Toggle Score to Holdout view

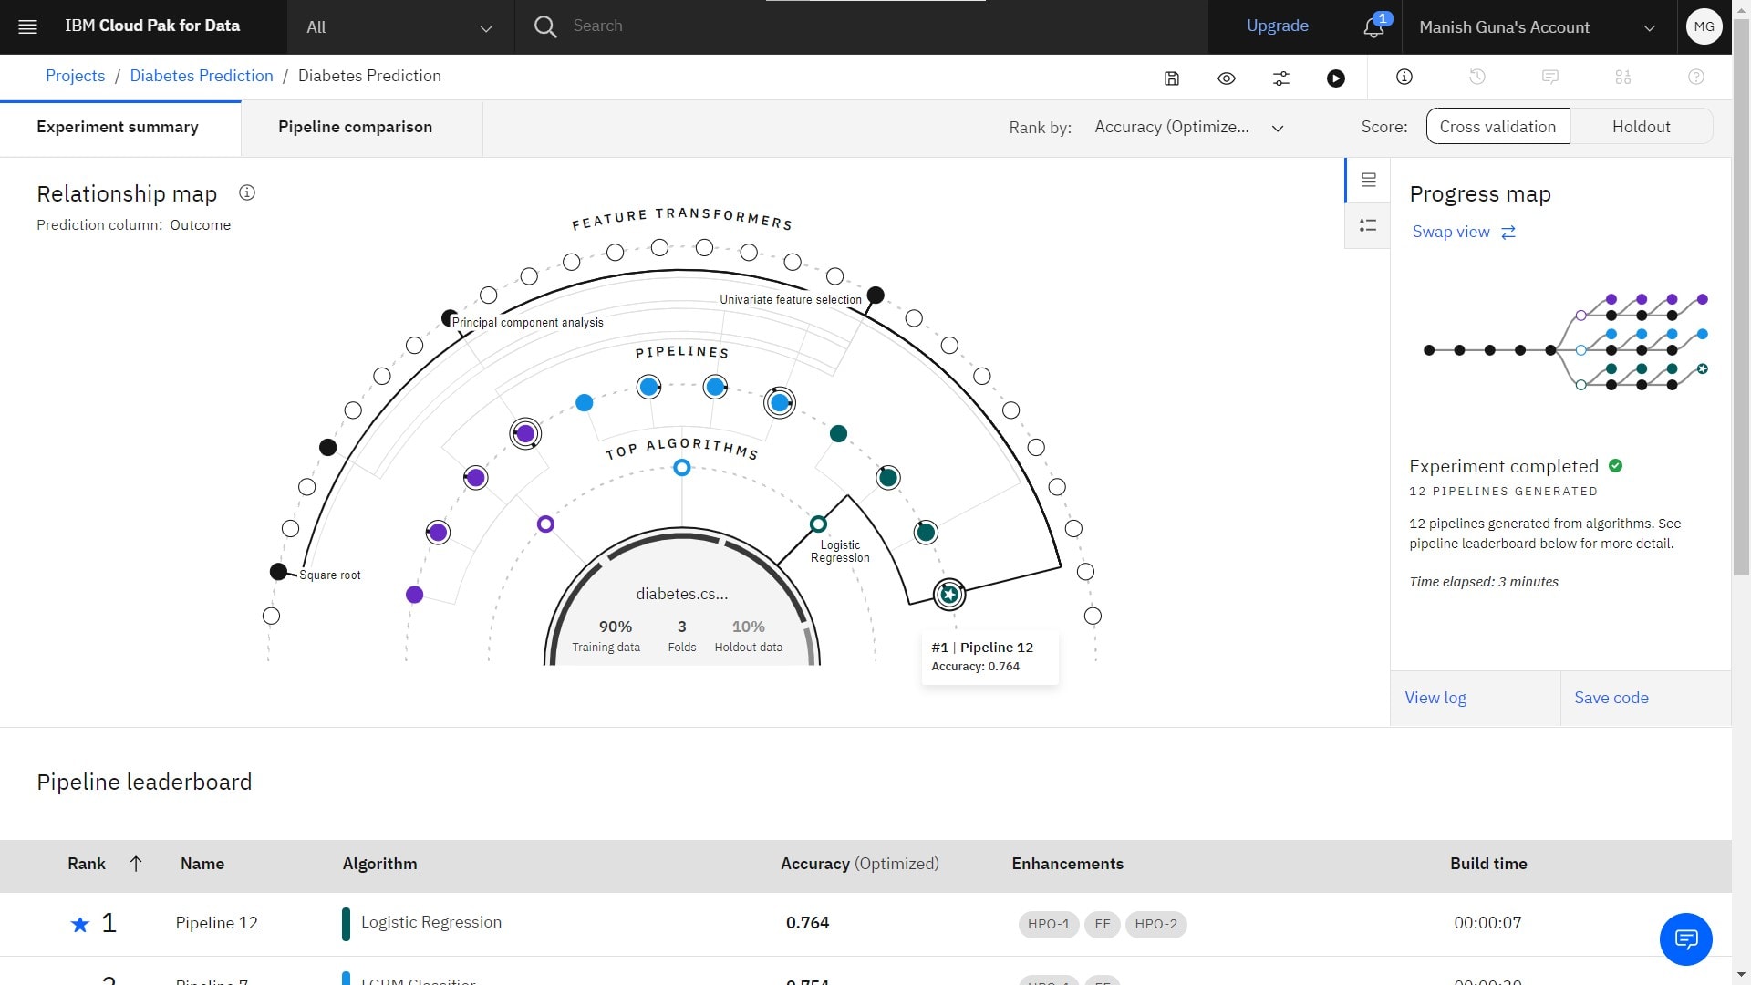coord(1641,126)
